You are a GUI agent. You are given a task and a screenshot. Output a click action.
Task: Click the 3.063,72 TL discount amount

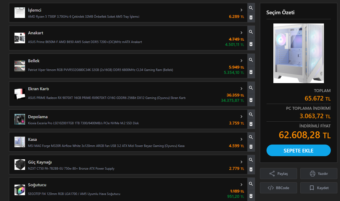315,116
